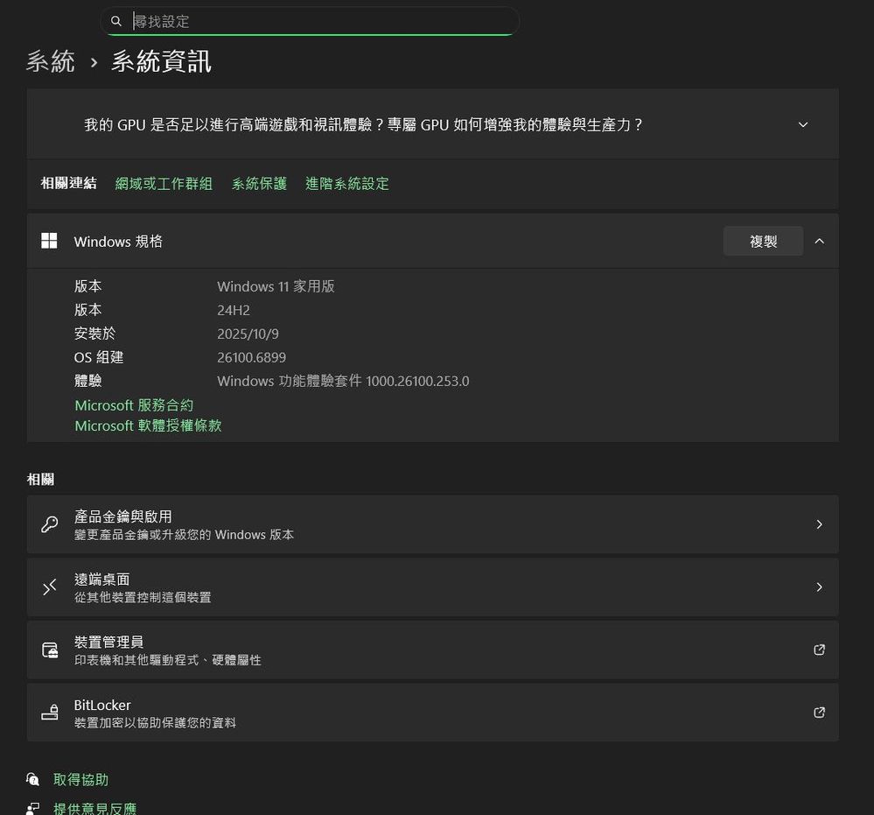Click the remote desktop icon beside 遠端桌面
The image size is (874, 815).
(x=49, y=587)
